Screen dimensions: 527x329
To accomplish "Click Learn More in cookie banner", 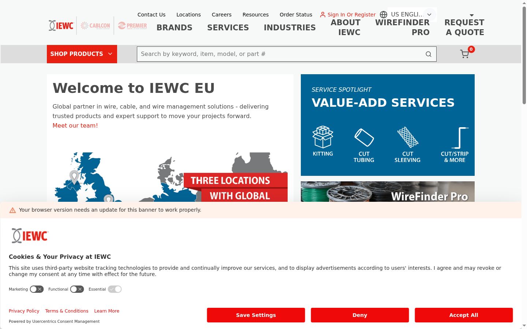I will pyautogui.click(x=107, y=311).
